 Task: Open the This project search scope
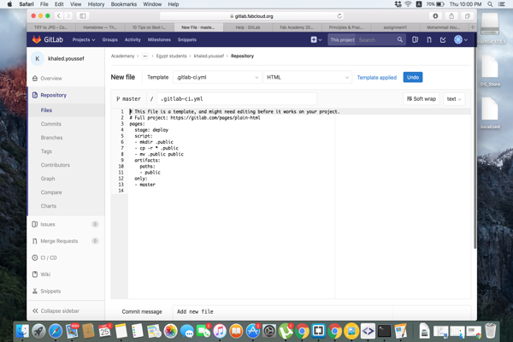coord(342,39)
